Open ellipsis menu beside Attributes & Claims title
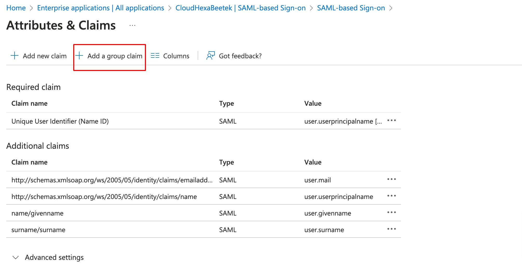 coord(132,25)
